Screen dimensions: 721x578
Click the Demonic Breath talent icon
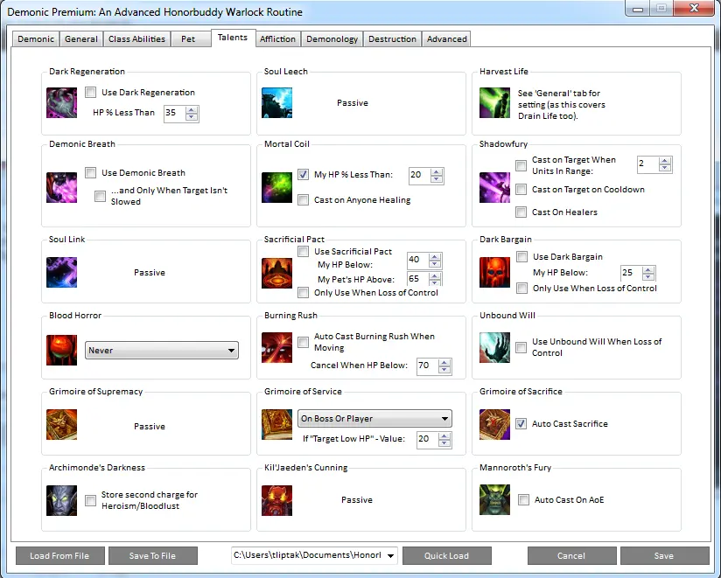point(61,187)
